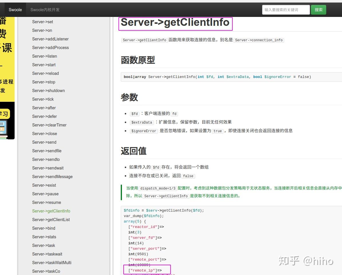Open the Server->reload page
342x275 pixels.
(45, 73)
